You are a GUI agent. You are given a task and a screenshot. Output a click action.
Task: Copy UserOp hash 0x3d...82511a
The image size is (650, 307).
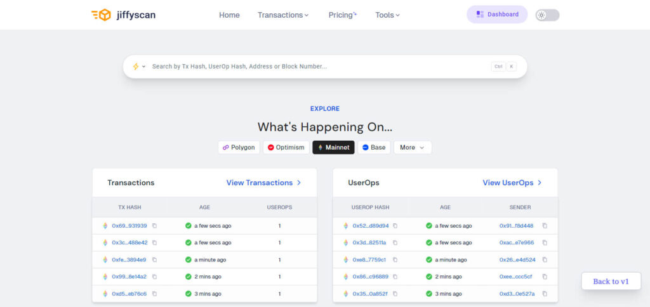point(395,243)
